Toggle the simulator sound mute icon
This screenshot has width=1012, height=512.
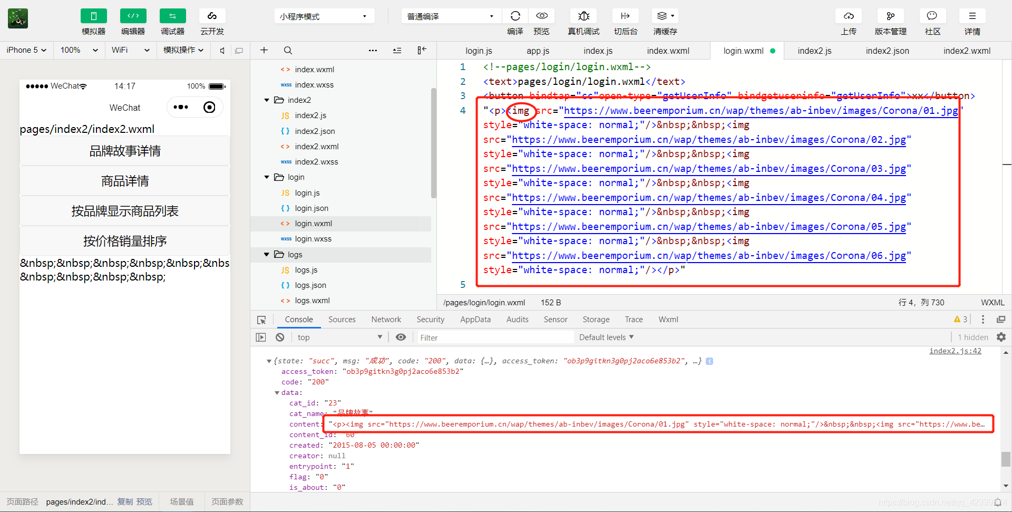222,51
